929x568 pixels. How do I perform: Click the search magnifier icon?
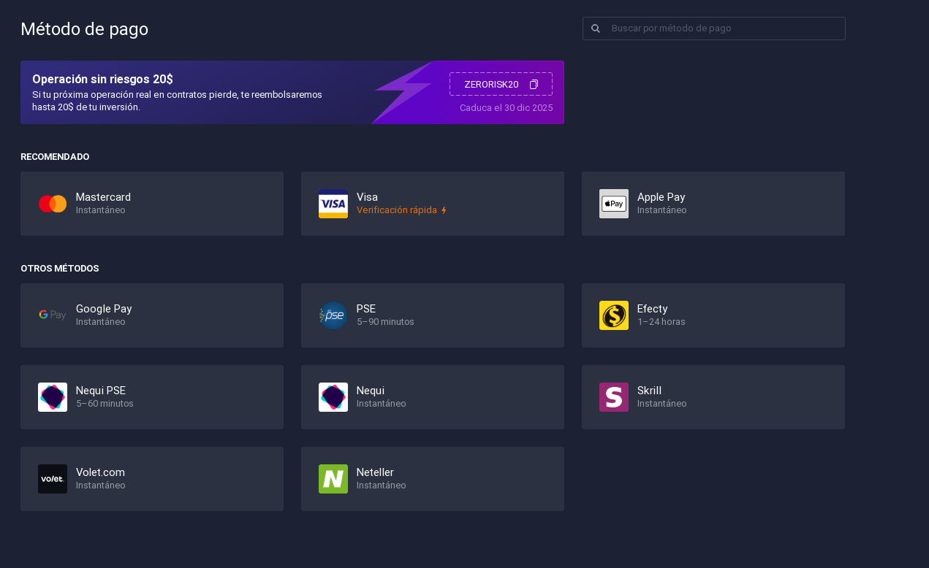click(596, 28)
